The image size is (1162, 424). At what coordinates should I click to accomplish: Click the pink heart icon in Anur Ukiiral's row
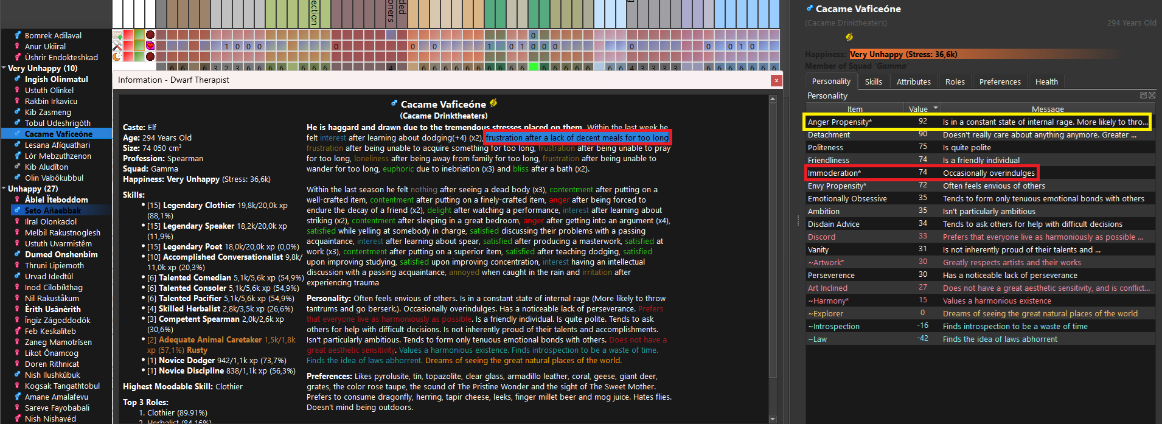[x=150, y=46]
